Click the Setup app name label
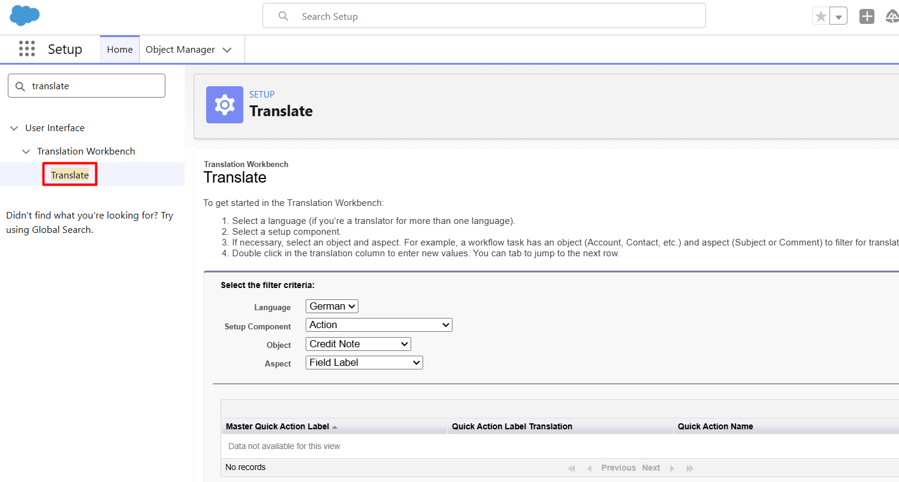Screen dimensions: 899x482 coord(65,49)
